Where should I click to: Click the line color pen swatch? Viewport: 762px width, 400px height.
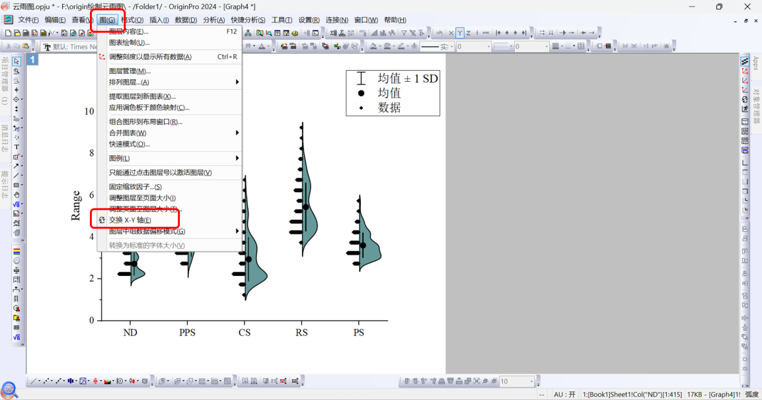(401, 46)
